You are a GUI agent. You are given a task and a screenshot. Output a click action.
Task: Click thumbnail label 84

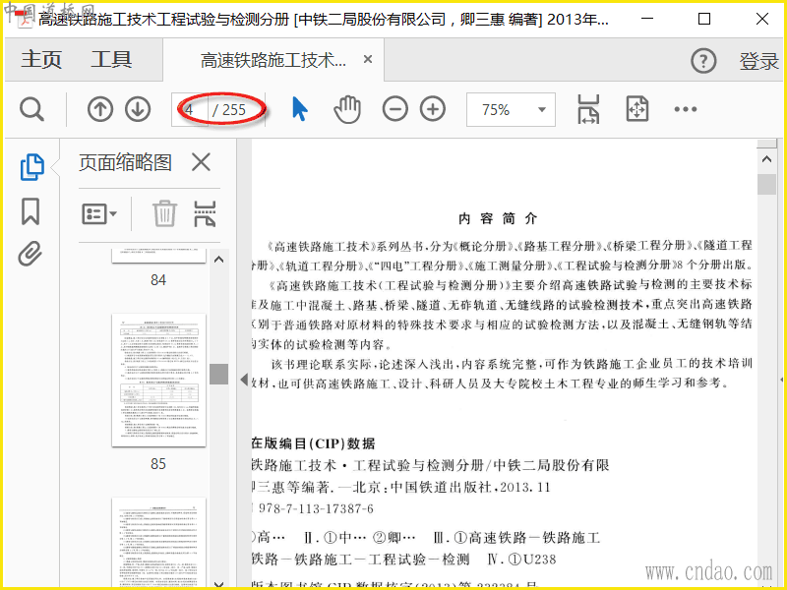(x=158, y=280)
